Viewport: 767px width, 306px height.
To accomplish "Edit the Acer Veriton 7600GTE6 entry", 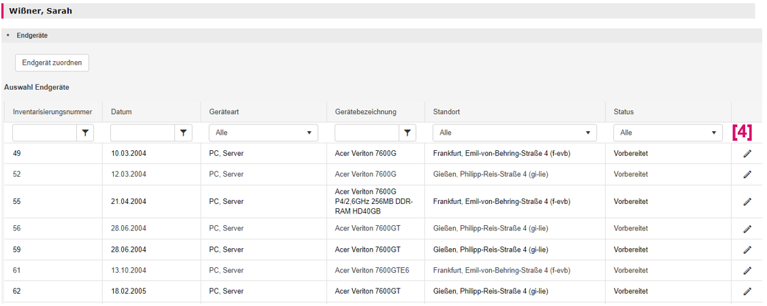I will pyautogui.click(x=747, y=271).
